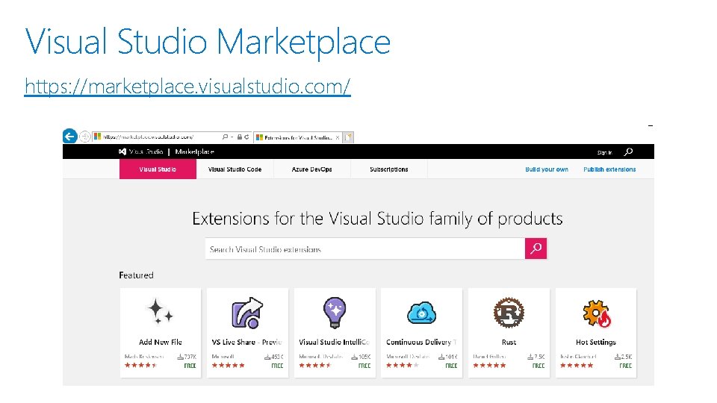Screen dimensions: 717x403
Task: Open the Continuous Delivery Tools title
Action: [421, 342]
